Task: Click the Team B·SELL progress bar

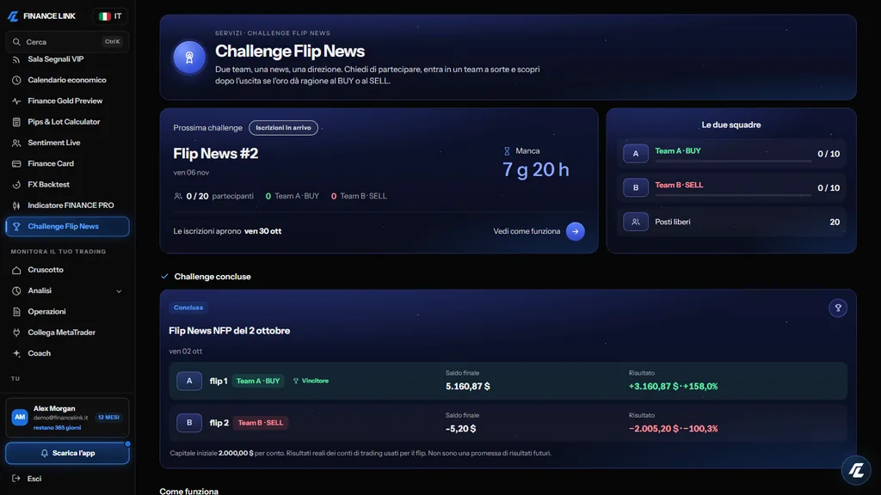Action: click(x=733, y=195)
